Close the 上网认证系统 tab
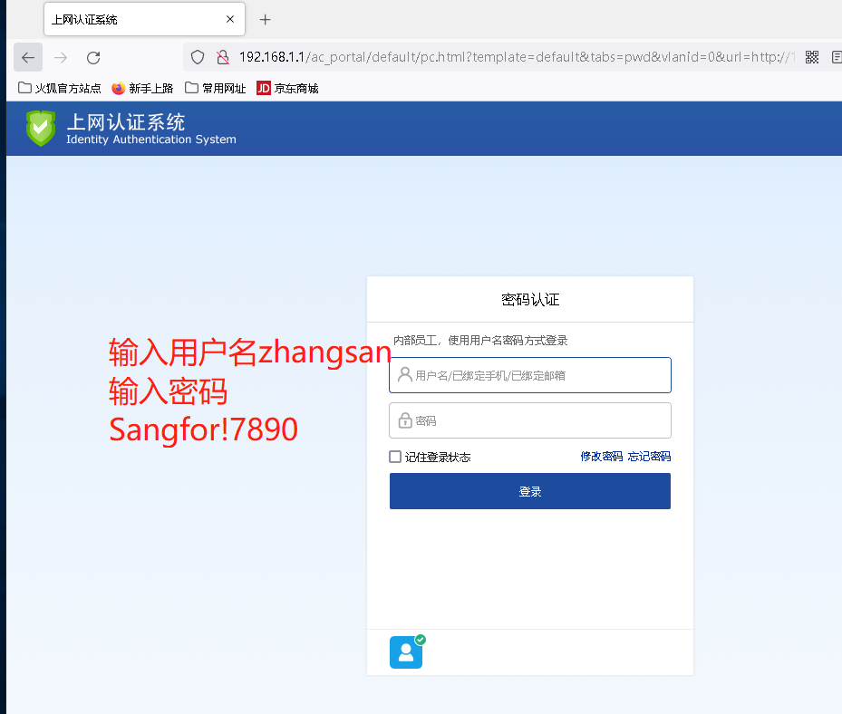This screenshot has height=714, width=842. pyautogui.click(x=230, y=19)
